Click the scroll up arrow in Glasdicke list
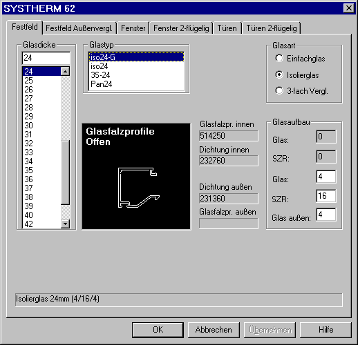This screenshot has height=345, width=358. tap(66, 71)
